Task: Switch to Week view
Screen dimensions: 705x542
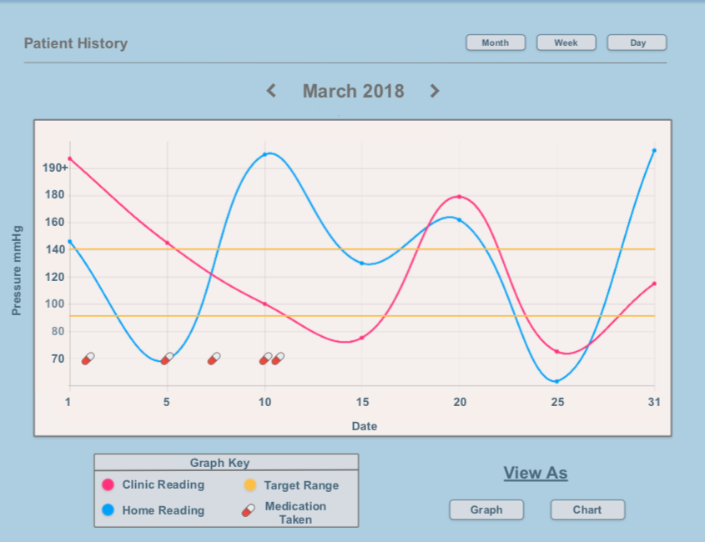Action: [x=566, y=43]
